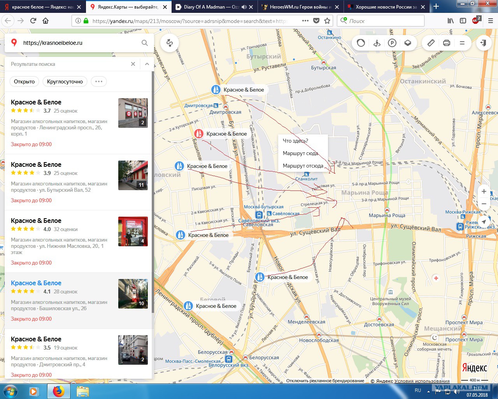Open the page actions three-dots menu
Screen dimensions: 498x399
click(305, 21)
